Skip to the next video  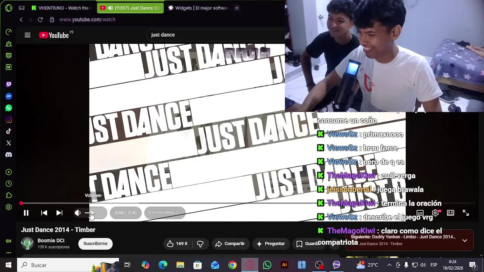tap(59, 213)
